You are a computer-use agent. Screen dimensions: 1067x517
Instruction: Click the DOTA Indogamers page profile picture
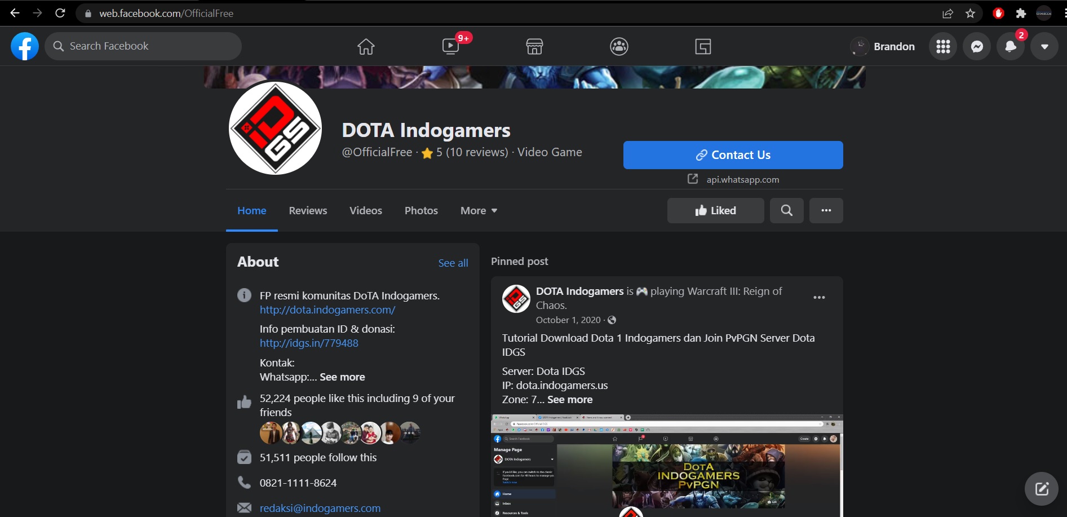coord(275,128)
